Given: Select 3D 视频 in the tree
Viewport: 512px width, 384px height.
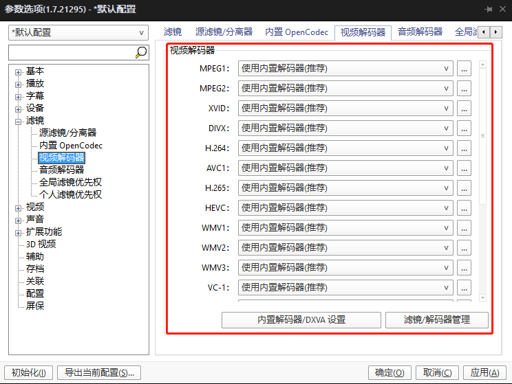Looking at the screenshot, I should (x=41, y=244).
